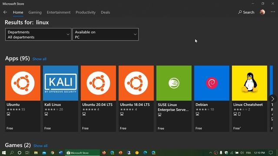278x156 pixels.
Task: Click the Linux Cheatsheet title text
Action: pos(248,104)
